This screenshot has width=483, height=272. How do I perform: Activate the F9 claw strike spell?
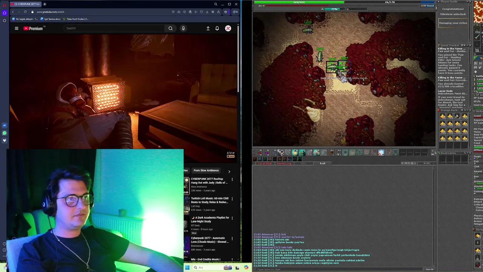tap(317, 153)
